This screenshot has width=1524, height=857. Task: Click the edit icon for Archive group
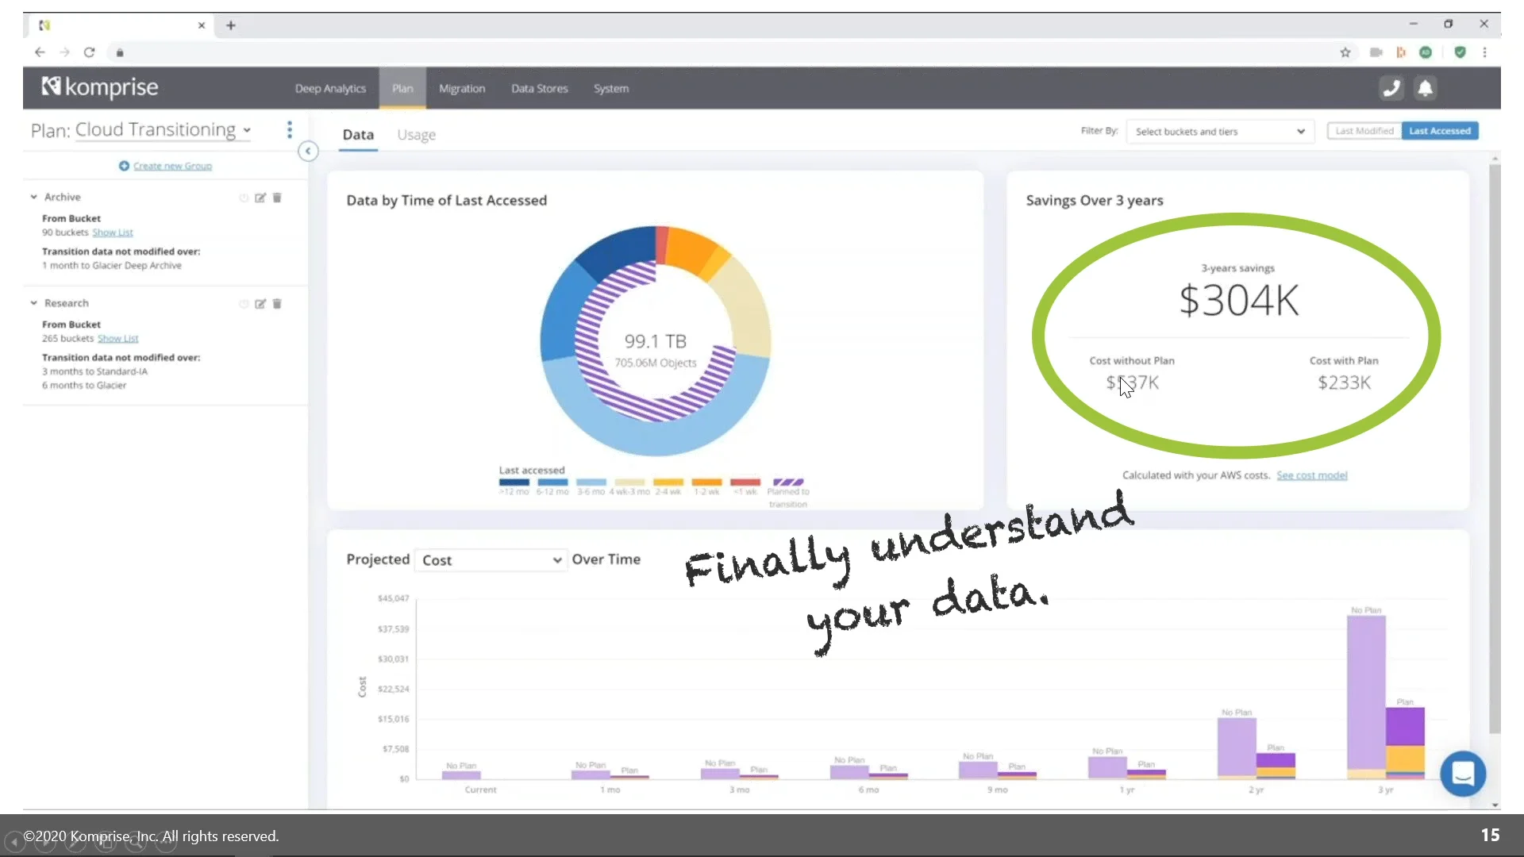tap(260, 198)
